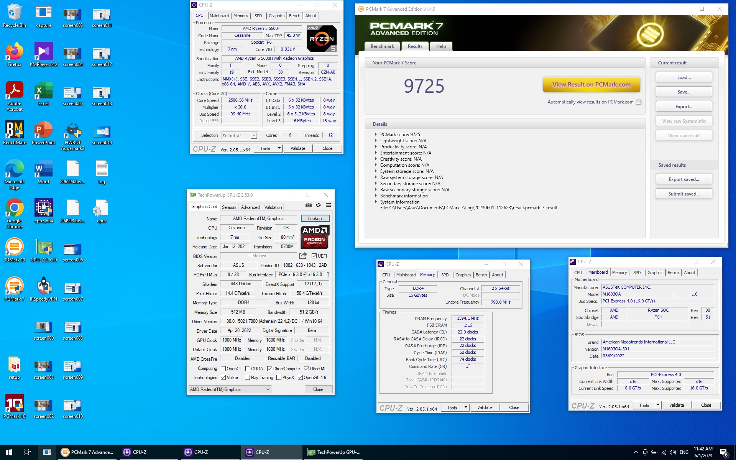
Task: Toggle CUDA checkbox in GPU-Z
Action: (248, 369)
